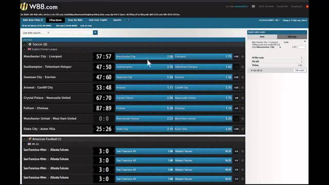Open the chat message icon in header
This screenshot has width=329, height=185.
coord(253,6)
